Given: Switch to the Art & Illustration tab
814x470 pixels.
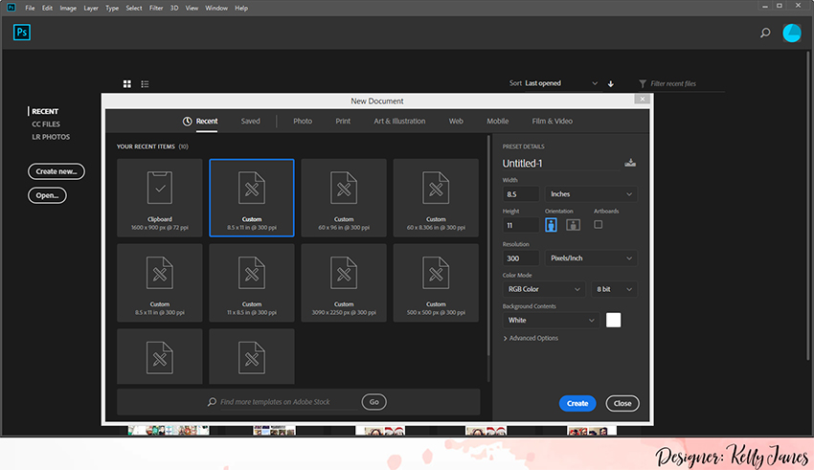Looking at the screenshot, I should (x=399, y=122).
